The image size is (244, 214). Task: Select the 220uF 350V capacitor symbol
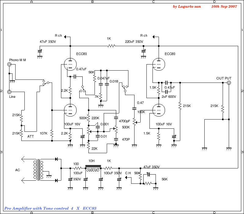143,50
